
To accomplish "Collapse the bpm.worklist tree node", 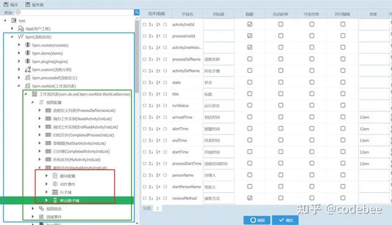I will [19, 86].
